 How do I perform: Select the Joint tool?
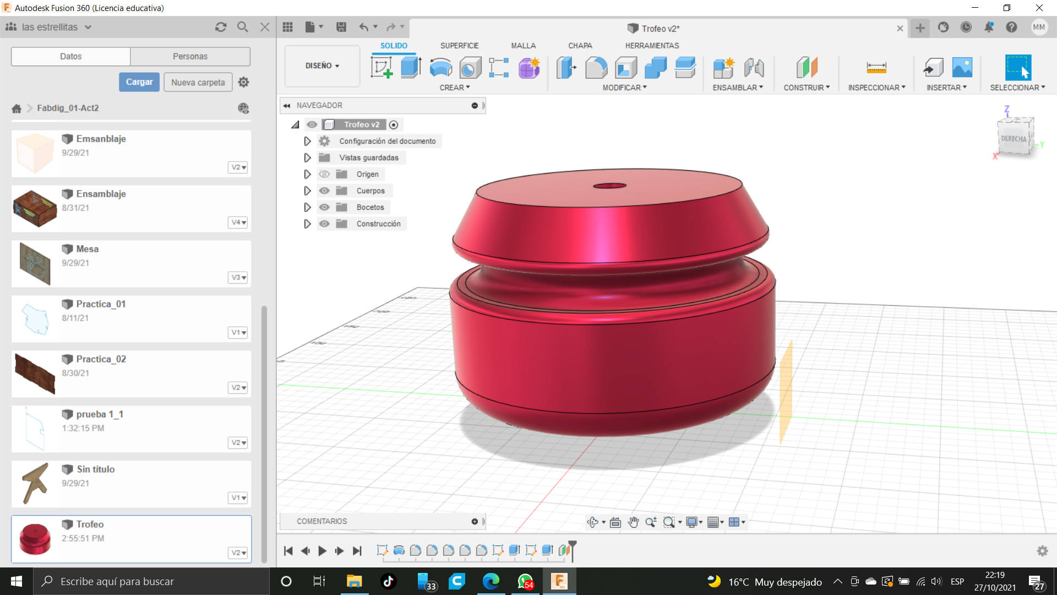754,68
